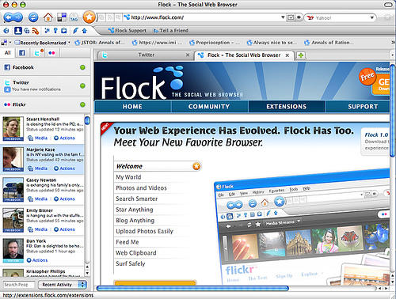Filter people sidebar by Flickr icon tab

click(51, 53)
